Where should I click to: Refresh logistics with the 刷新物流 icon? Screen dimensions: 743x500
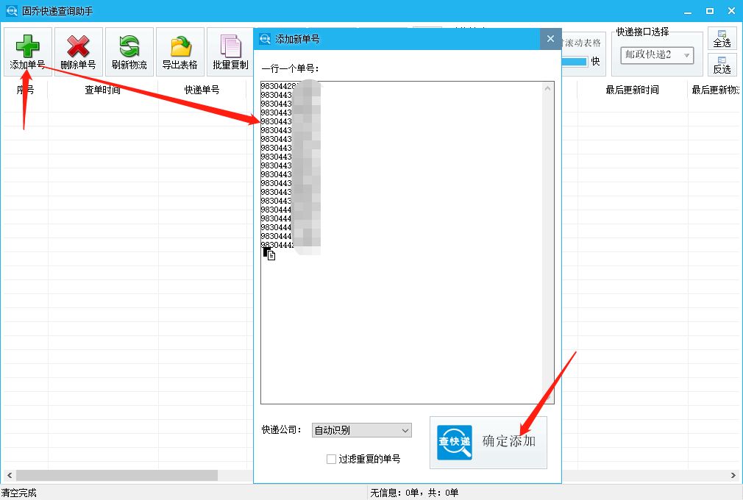(129, 46)
